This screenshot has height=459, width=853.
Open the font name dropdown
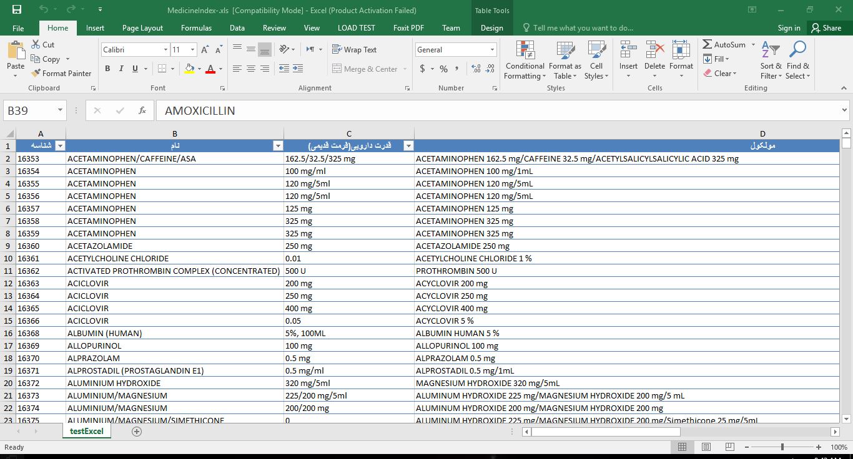coord(165,50)
